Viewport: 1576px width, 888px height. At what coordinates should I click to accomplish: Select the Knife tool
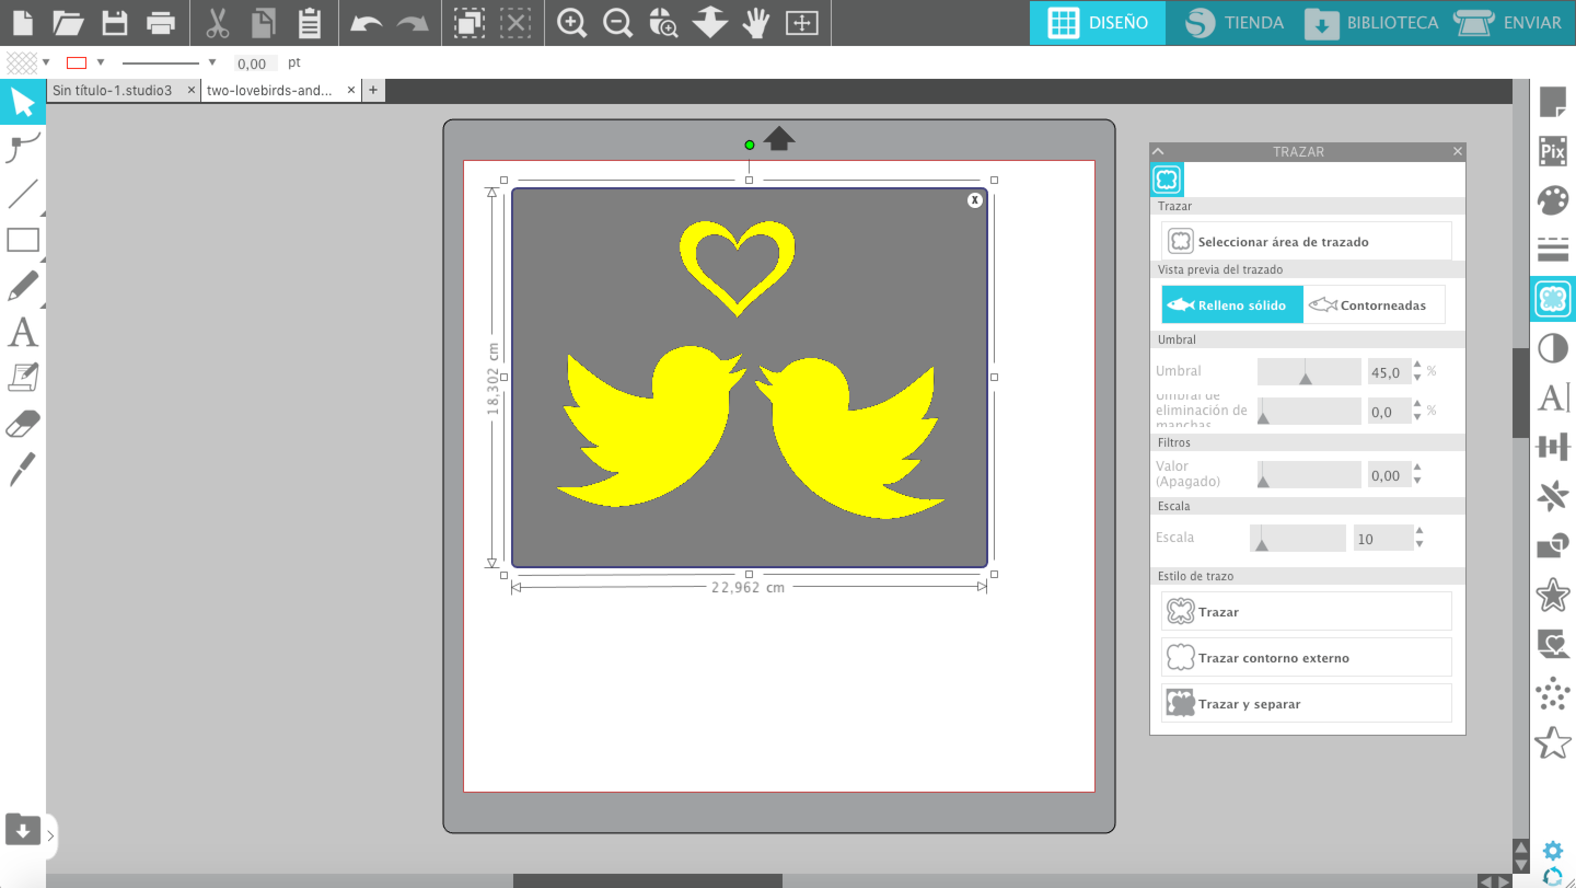pyautogui.click(x=22, y=469)
